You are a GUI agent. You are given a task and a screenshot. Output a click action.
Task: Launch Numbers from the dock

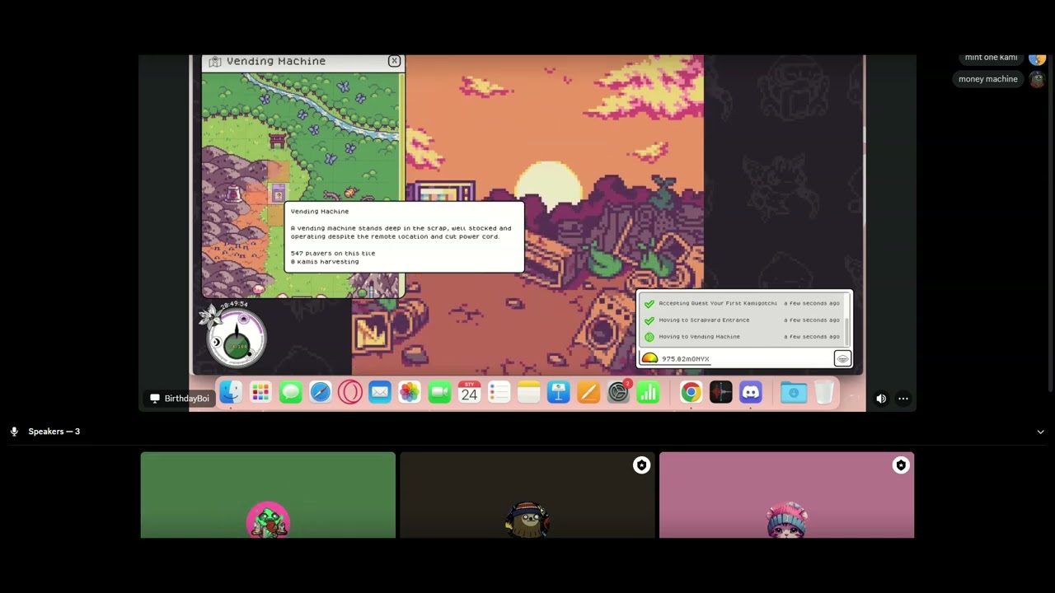pyautogui.click(x=648, y=393)
